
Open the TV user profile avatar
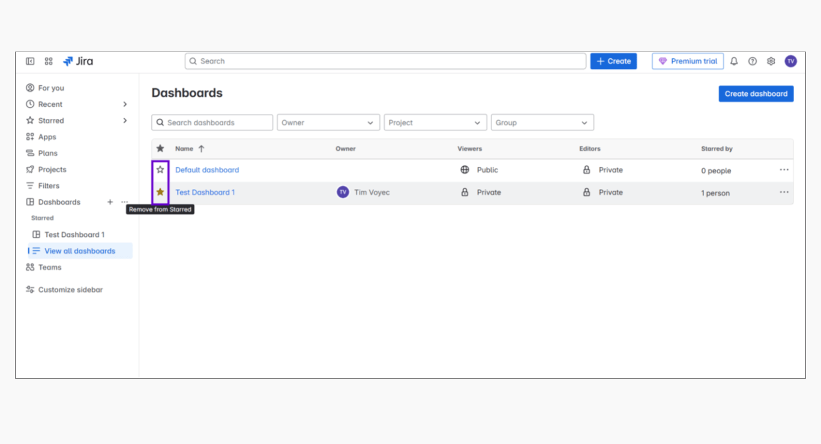(790, 61)
